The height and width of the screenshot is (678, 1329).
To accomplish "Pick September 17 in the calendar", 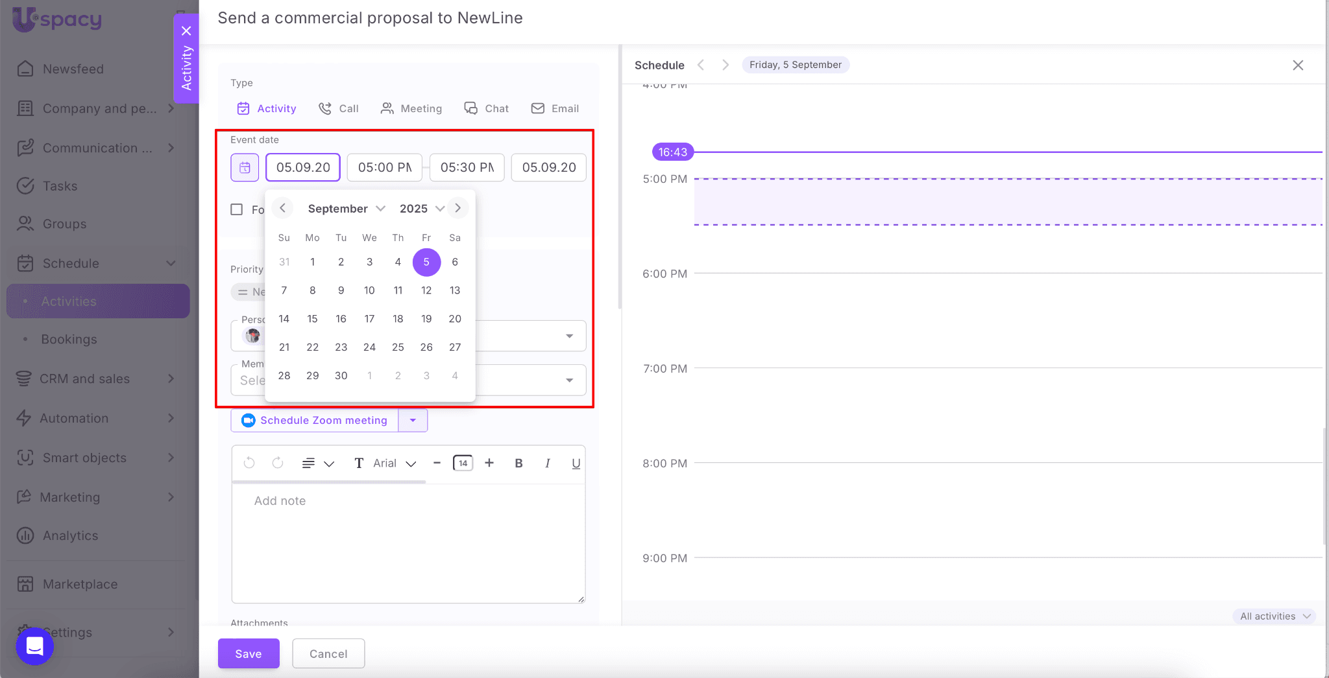I will (x=369, y=319).
